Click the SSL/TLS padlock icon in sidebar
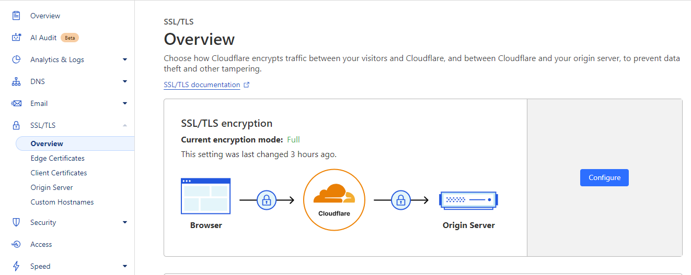691x275 pixels. (16, 125)
